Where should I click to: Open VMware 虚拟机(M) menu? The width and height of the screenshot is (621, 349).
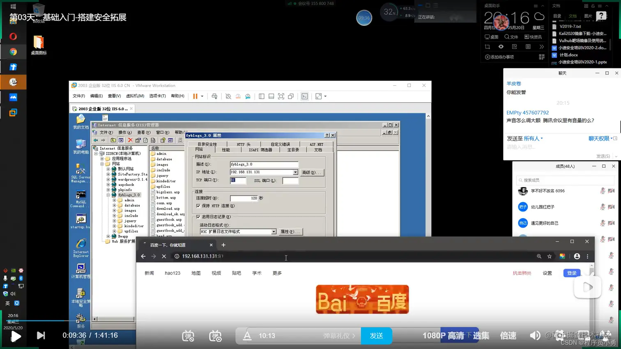coord(135,96)
